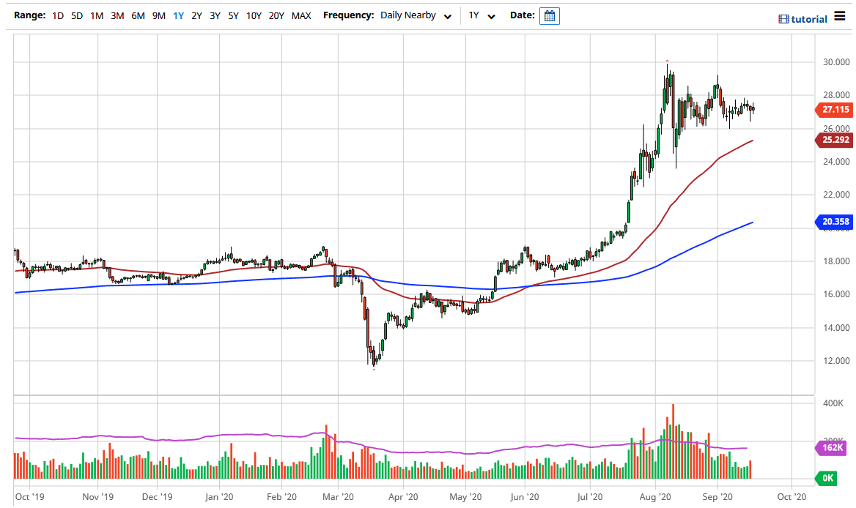Open the date calendar picker icon
The height and width of the screenshot is (508, 856).
click(x=549, y=16)
